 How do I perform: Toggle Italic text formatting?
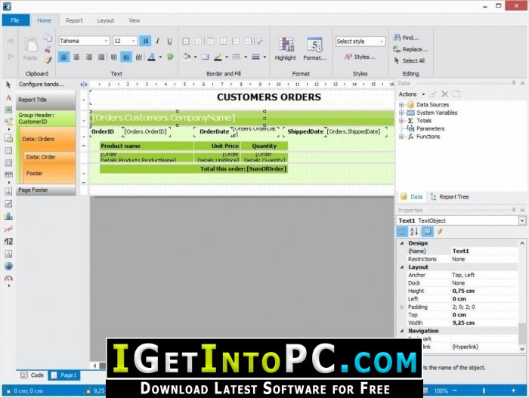click(x=157, y=41)
